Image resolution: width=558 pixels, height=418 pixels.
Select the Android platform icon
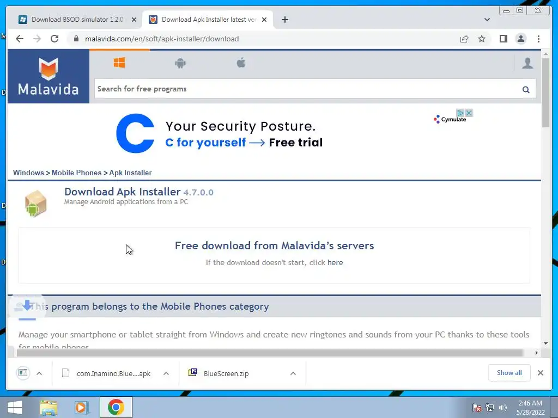tap(180, 63)
